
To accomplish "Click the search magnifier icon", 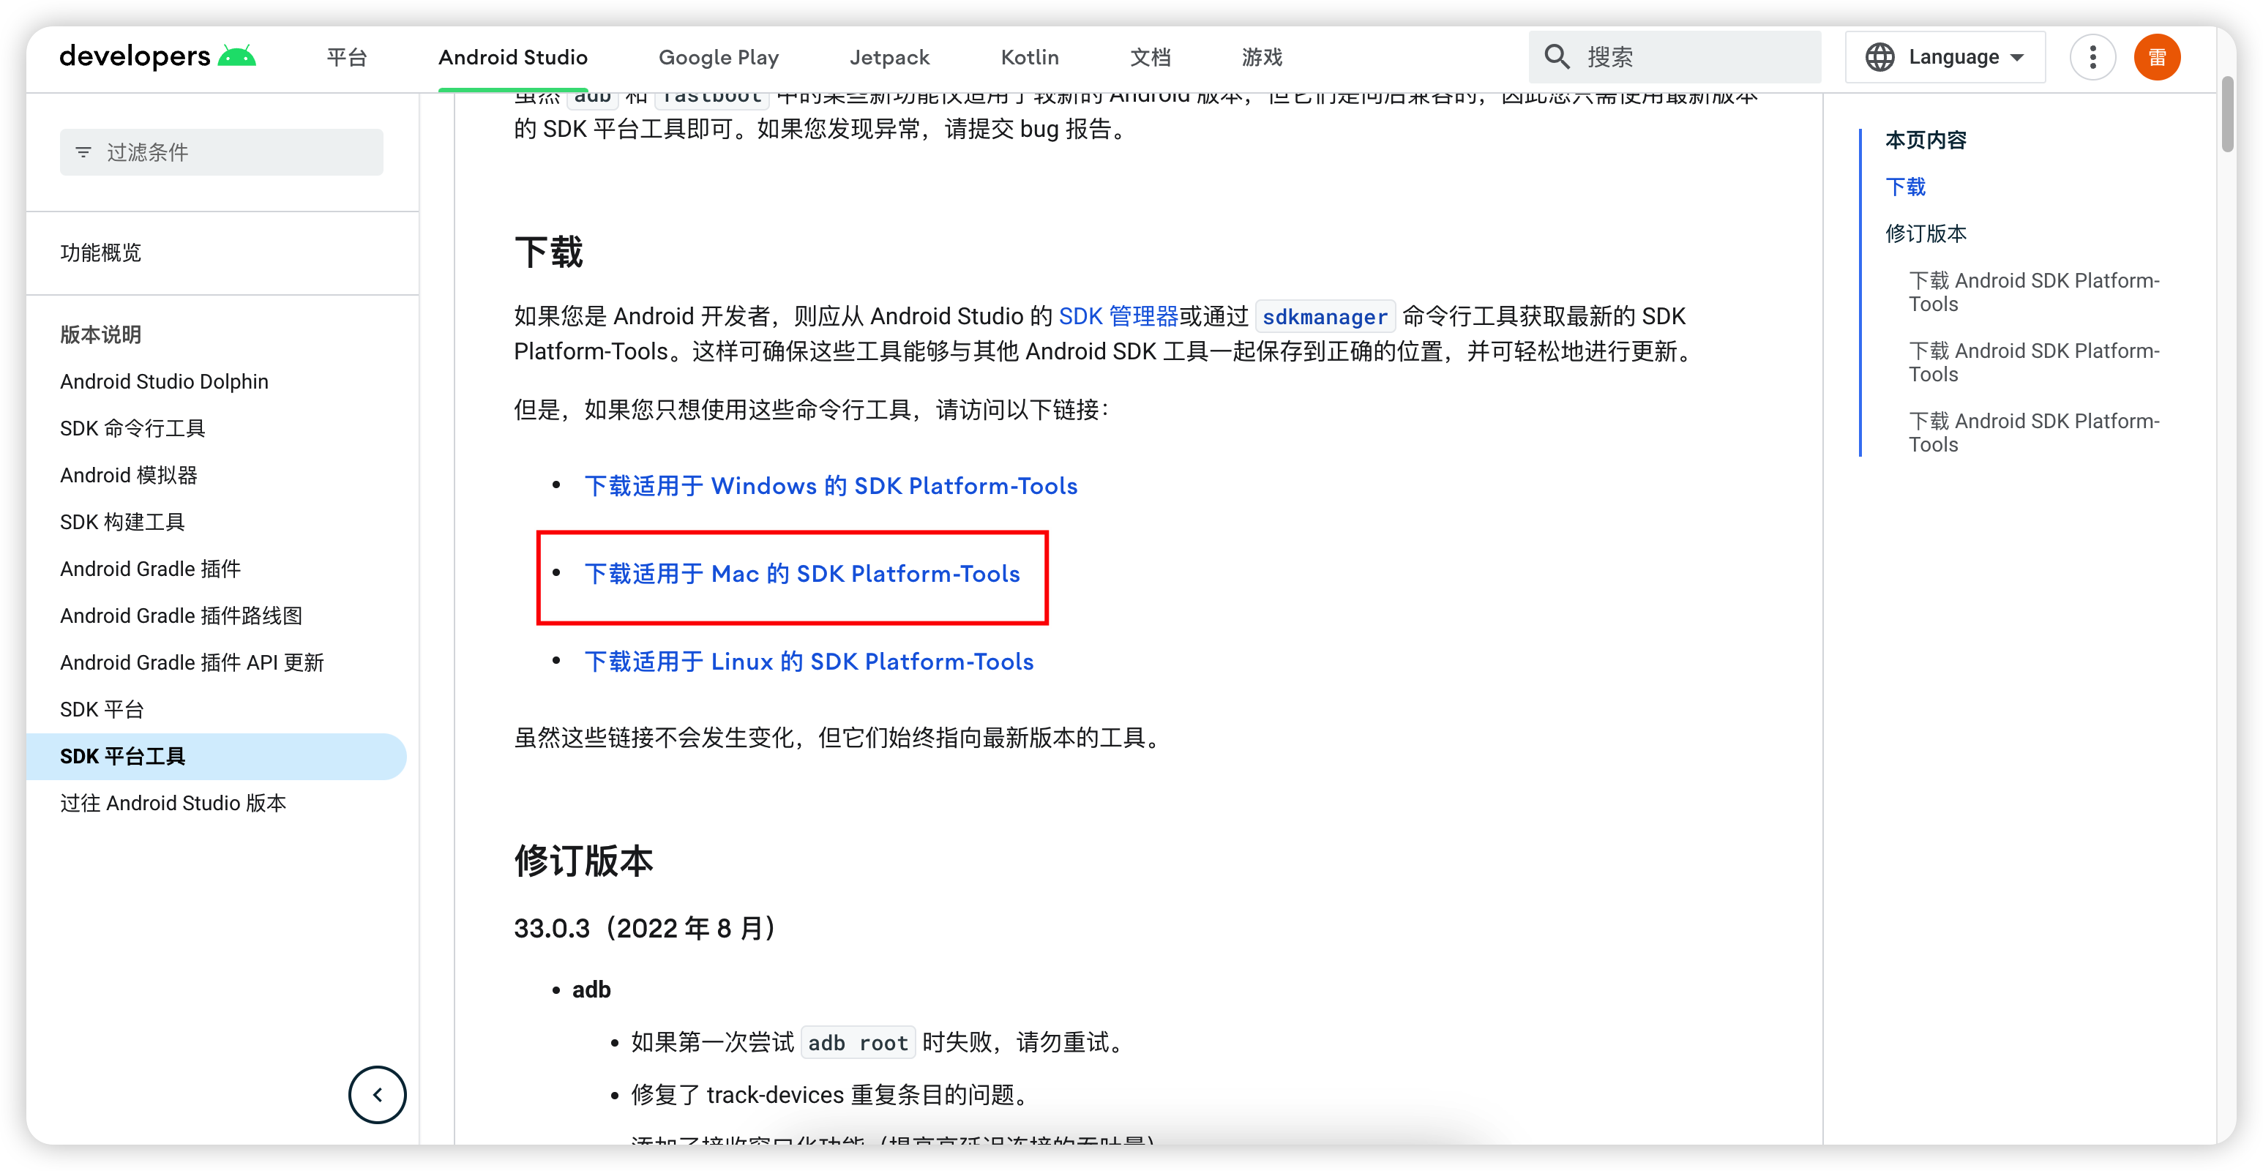I will [x=1557, y=57].
